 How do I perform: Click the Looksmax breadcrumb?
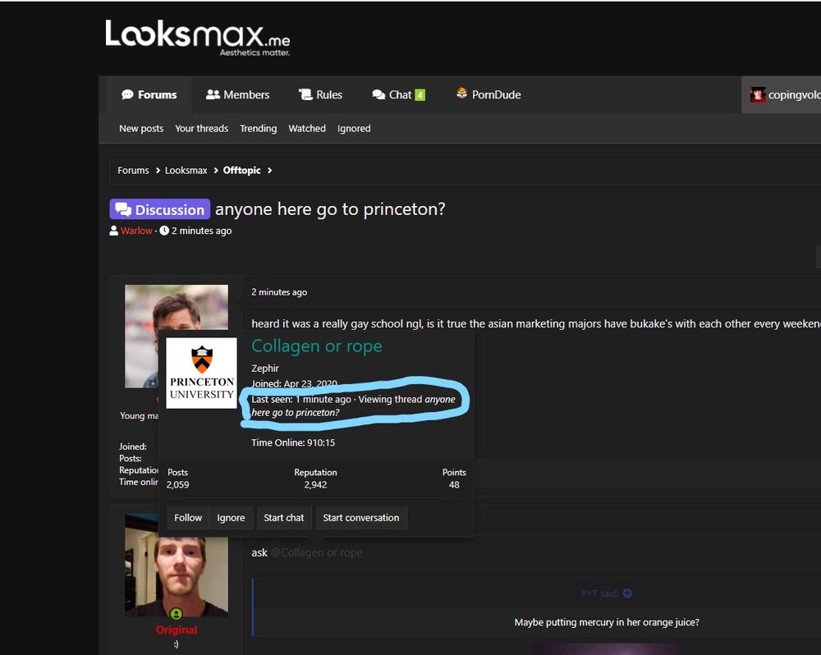pyautogui.click(x=186, y=170)
